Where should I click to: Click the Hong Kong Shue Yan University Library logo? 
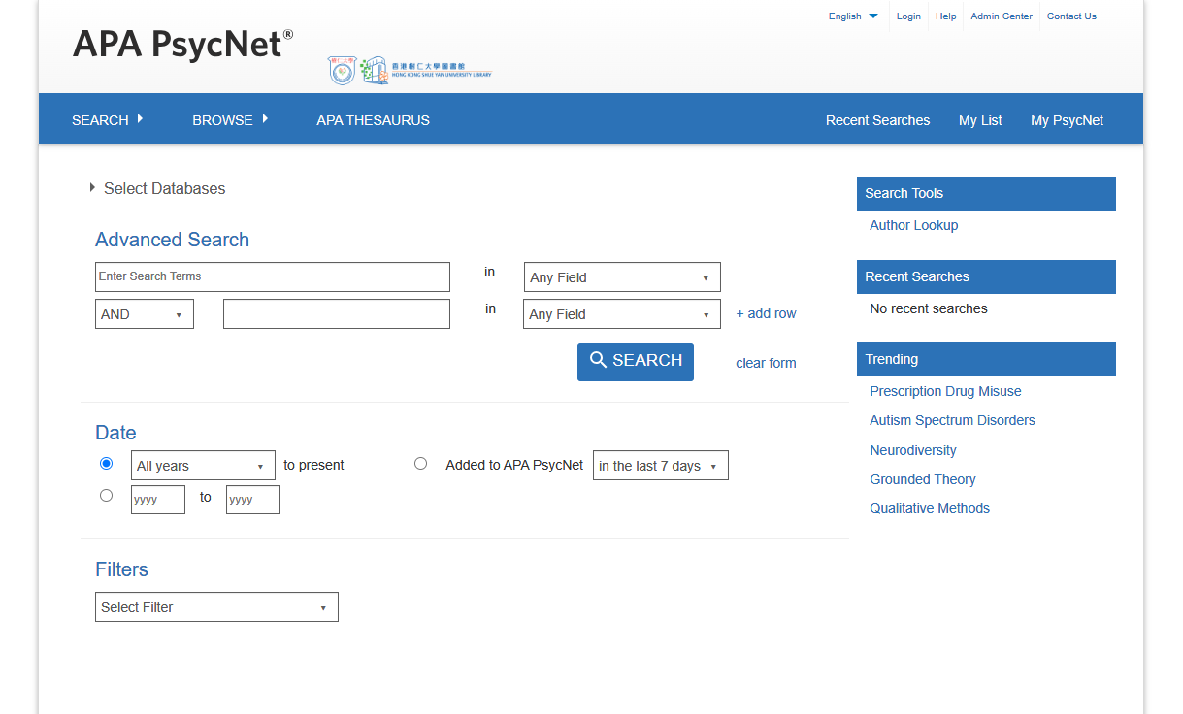click(410, 70)
